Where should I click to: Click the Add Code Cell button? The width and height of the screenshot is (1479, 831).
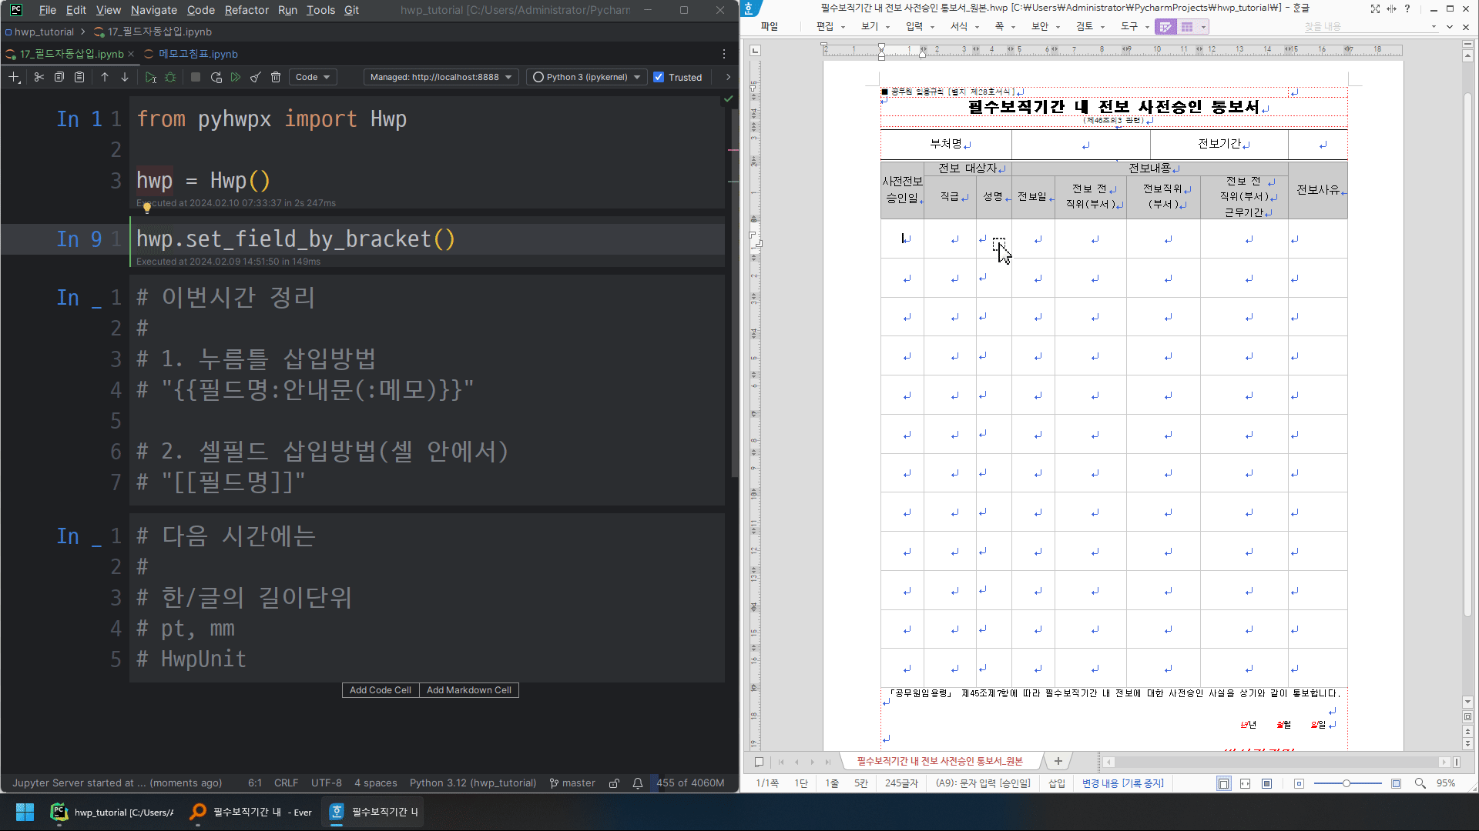click(381, 690)
